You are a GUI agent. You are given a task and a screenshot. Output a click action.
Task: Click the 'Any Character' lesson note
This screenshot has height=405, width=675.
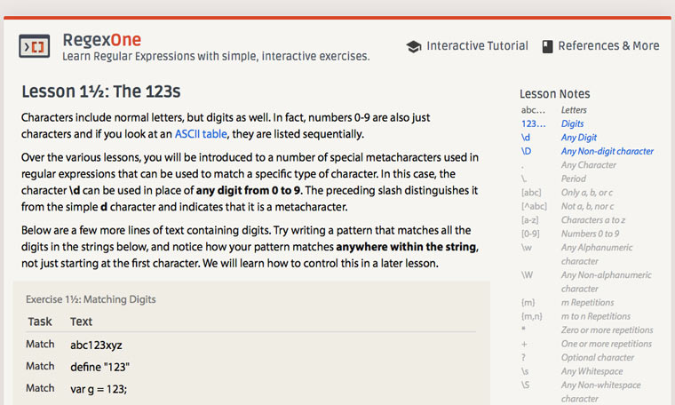click(x=588, y=165)
